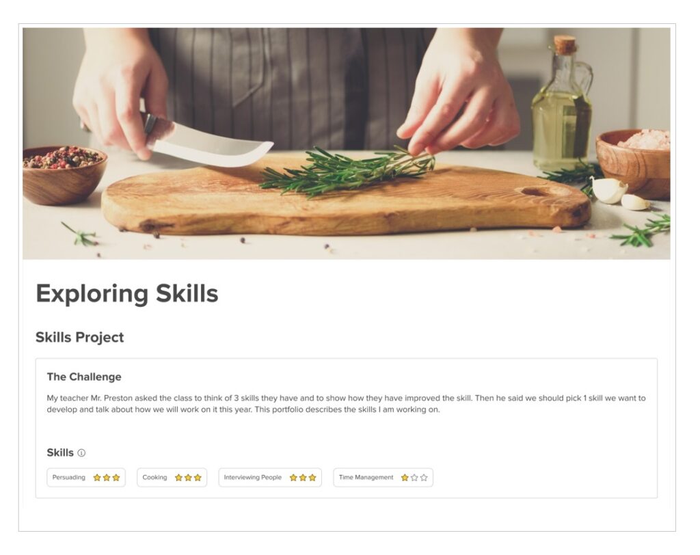This screenshot has width=700, height=555.
Task: Select the second empty star for Time Management
Action: 414,478
